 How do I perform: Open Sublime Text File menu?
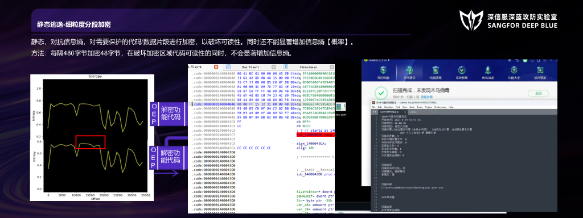(373, 107)
